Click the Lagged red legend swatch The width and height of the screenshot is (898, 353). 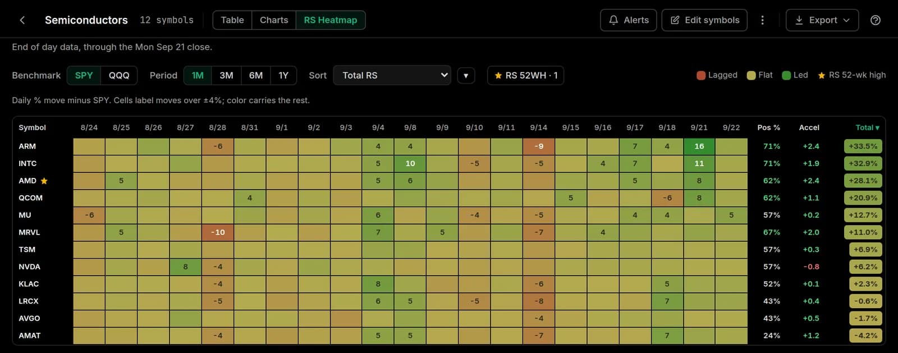pos(700,75)
